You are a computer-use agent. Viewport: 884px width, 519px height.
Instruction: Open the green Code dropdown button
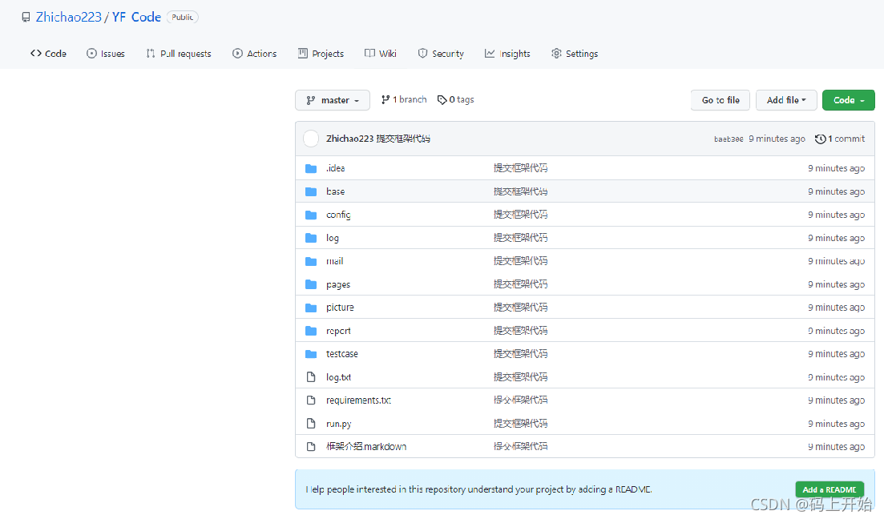point(849,100)
